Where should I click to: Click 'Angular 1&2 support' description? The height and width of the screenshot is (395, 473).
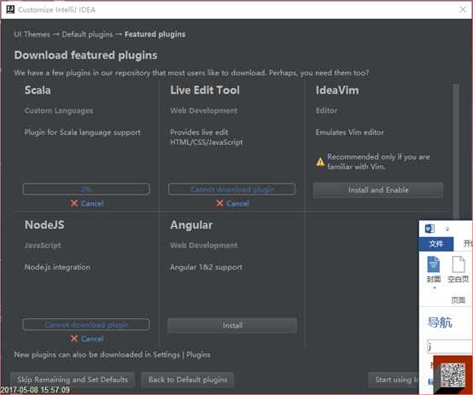[x=207, y=267]
